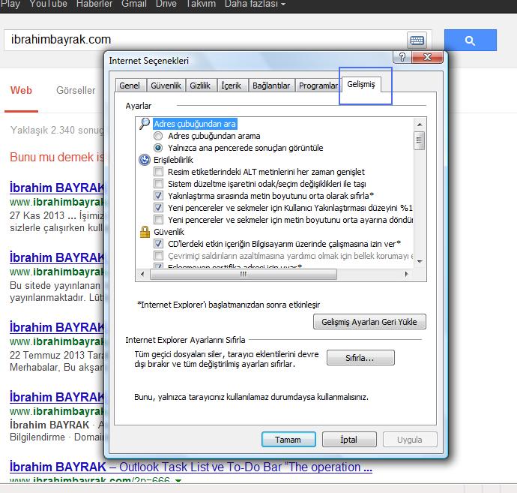Click the horizontal scrollbar thumb in settings list
The height and width of the screenshot is (493, 517).
click(x=244, y=274)
